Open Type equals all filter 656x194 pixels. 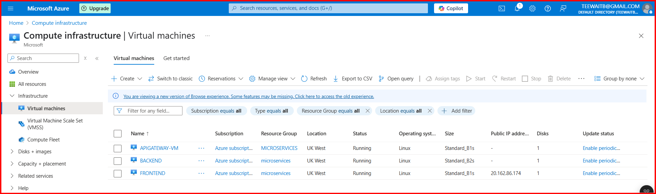point(272,111)
